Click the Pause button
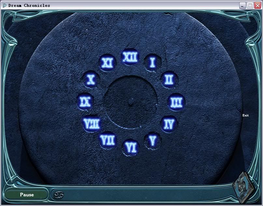The image size is (263, 206). click(27, 195)
